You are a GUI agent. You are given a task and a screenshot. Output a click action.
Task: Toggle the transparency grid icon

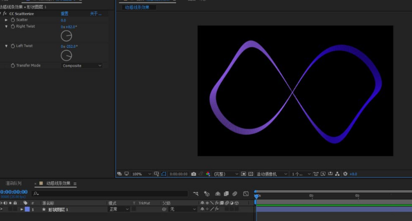pos(251,174)
